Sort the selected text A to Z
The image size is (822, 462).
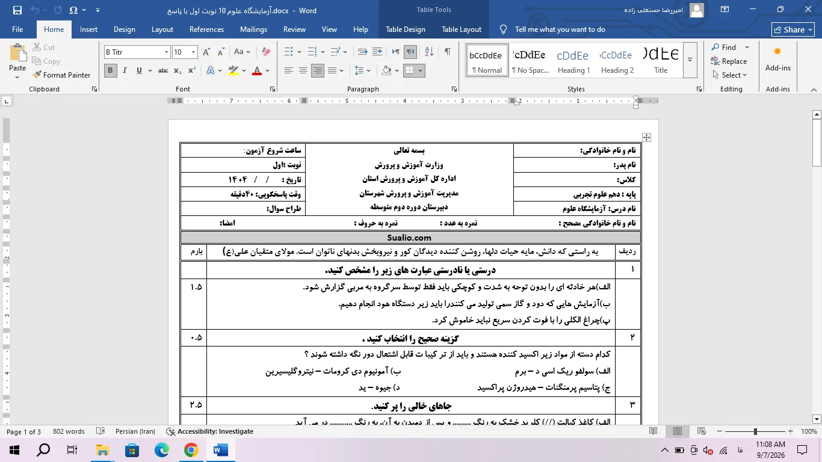pyautogui.click(x=429, y=52)
